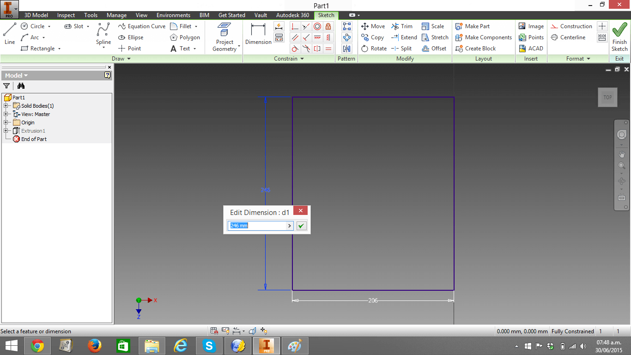631x355 pixels.
Task: Click Create Block button
Action: (476, 49)
